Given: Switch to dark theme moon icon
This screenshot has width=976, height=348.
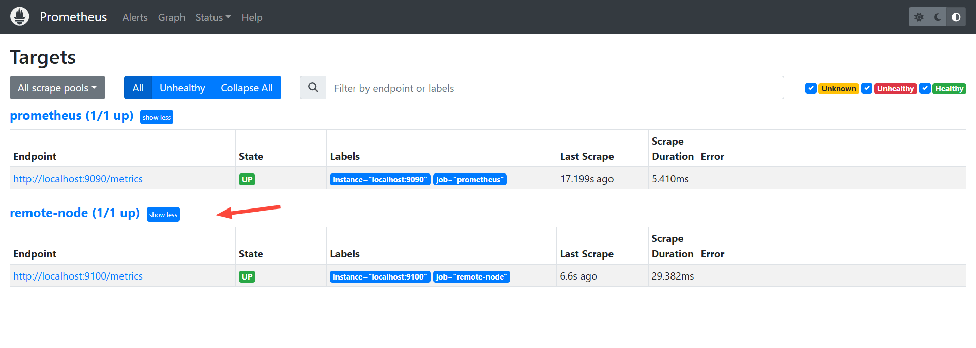Looking at the screenshot, I should tap(937, 17).
